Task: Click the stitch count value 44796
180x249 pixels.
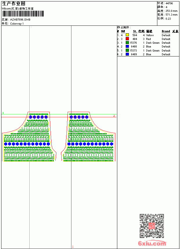Action: pos(169,3)
